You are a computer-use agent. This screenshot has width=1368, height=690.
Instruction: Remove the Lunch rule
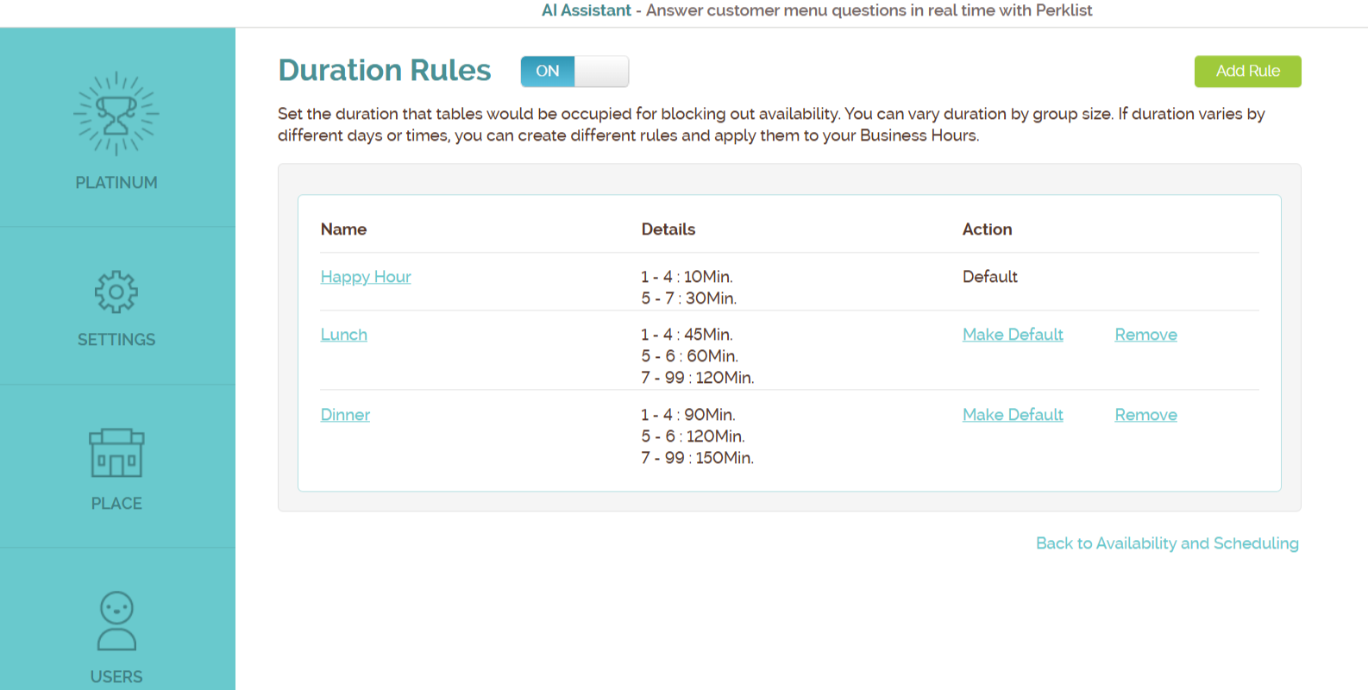pyautogui.click(x=1145, y=335)
